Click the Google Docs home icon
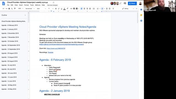 (4, 3)
